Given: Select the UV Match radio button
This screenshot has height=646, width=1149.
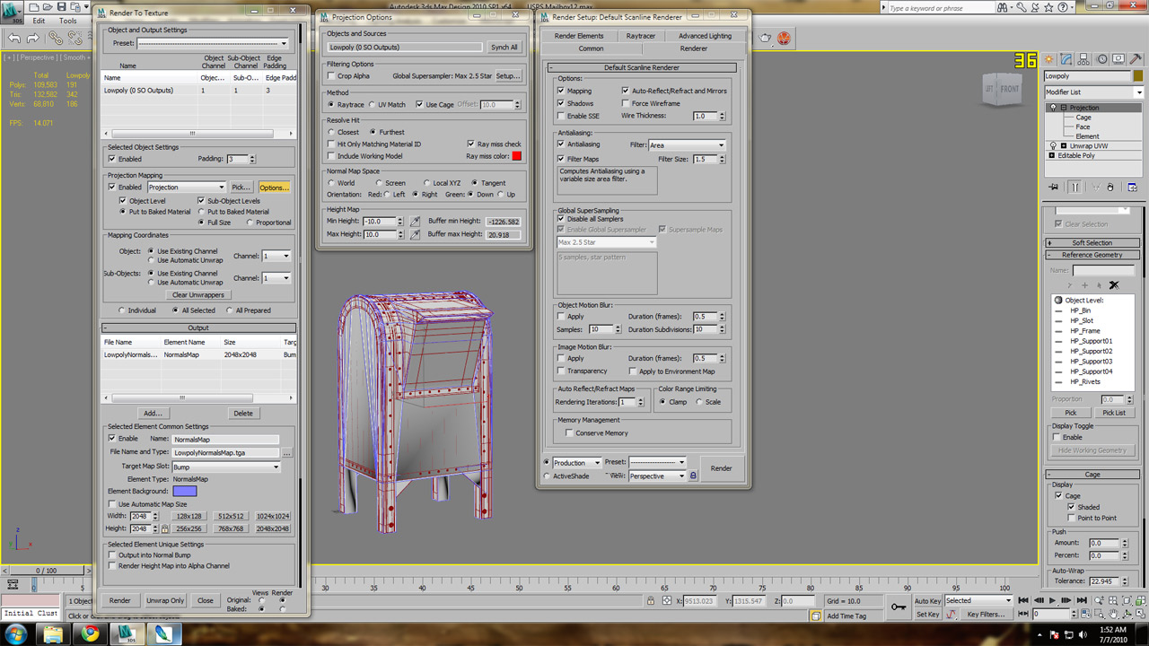Looking at the screenshot, I should (x=372, y=104).
